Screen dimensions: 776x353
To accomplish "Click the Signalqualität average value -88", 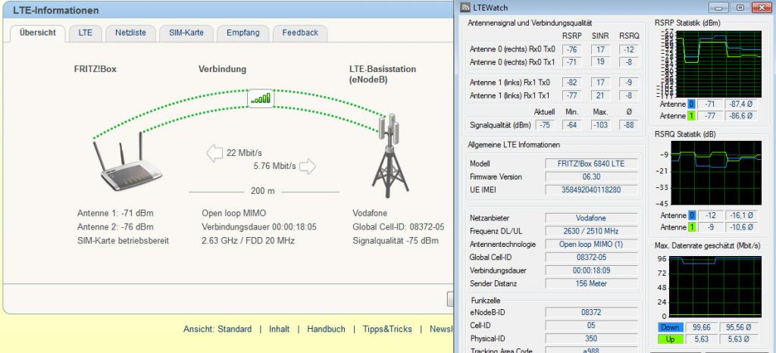I will pos(629,125).
